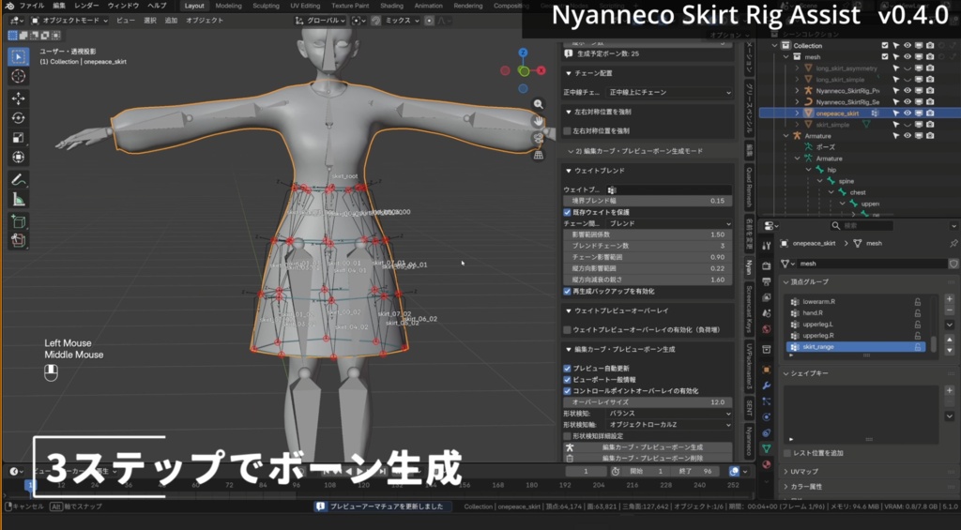The width and height of the screenshot is (961, 530).
Task: Switch to UV Editing workspace tab
Action: 305,6
